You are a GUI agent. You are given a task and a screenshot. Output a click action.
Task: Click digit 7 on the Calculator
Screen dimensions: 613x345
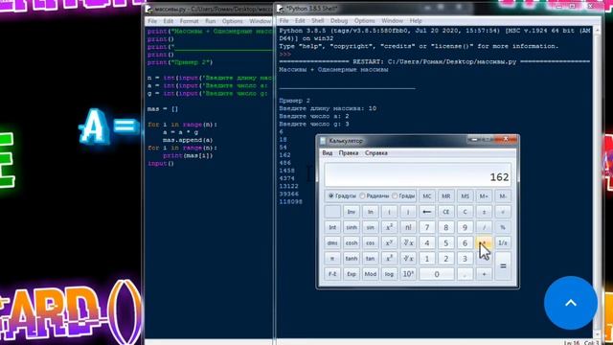tap(427, 227)
